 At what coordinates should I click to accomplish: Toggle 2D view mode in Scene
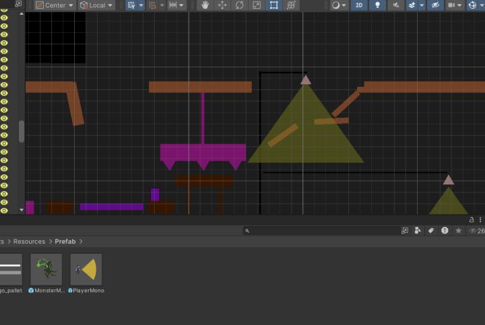pos(359,5)
